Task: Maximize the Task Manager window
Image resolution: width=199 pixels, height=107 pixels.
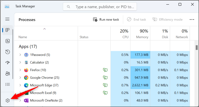Action: 180,4
